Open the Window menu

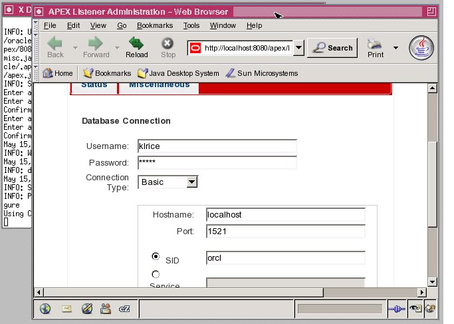[223, 25]
